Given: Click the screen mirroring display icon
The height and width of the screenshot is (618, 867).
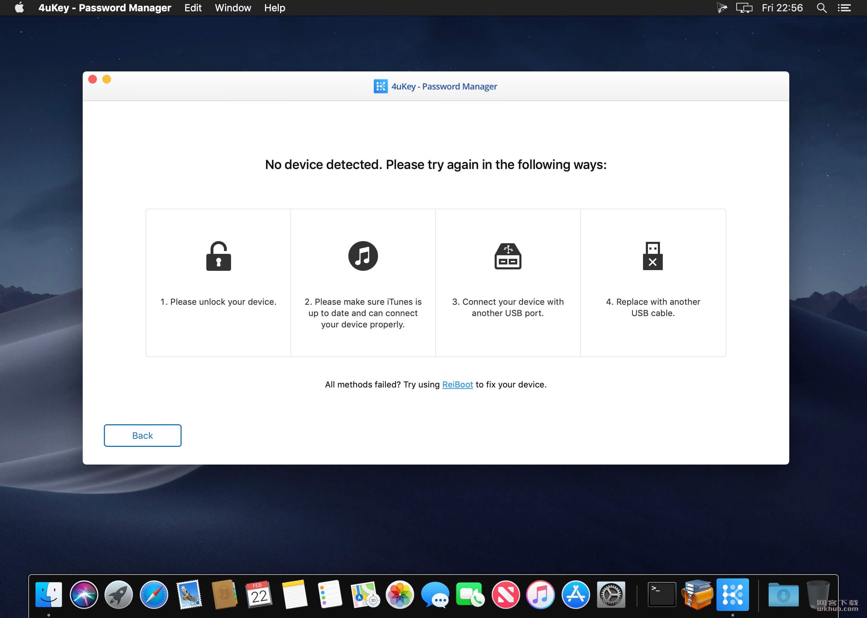Looking at the screenshot, I should tap(744, 8).
